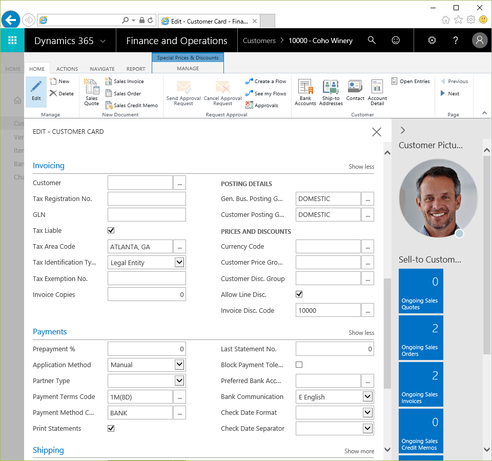Open the Tax Identification Type dropdown
Viewport: 492px width, 461px height.
point(179,262)
